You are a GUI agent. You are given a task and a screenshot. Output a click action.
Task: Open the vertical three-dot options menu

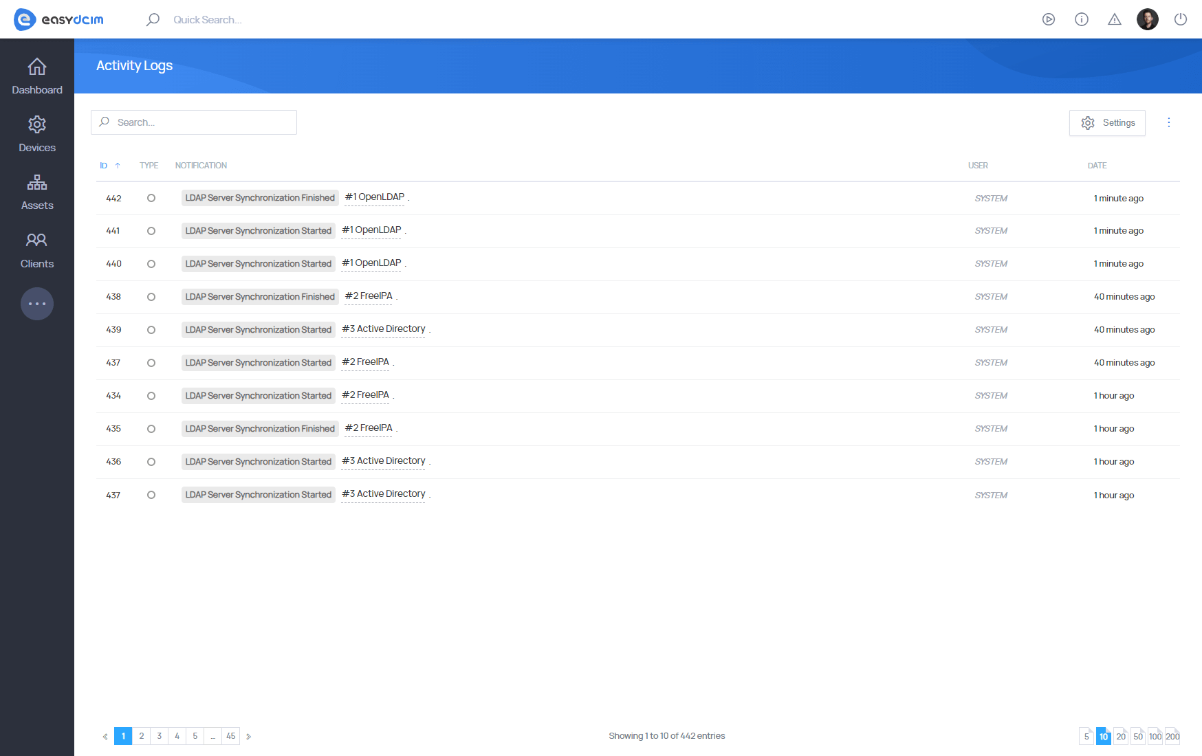pyautogui.click(x=1169, y=122)
